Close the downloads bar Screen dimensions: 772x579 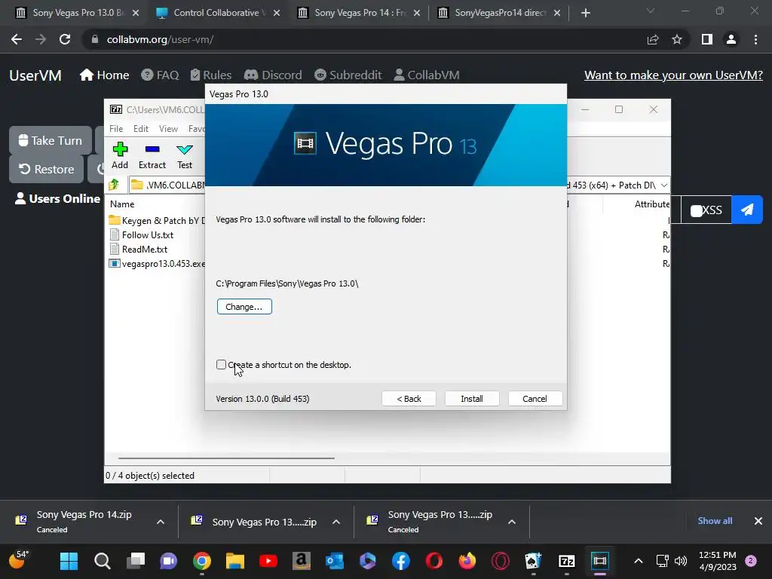pos(758,521)
